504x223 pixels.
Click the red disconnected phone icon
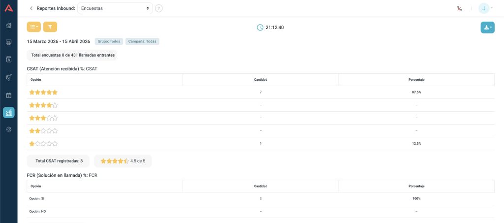tap(459, 8)
